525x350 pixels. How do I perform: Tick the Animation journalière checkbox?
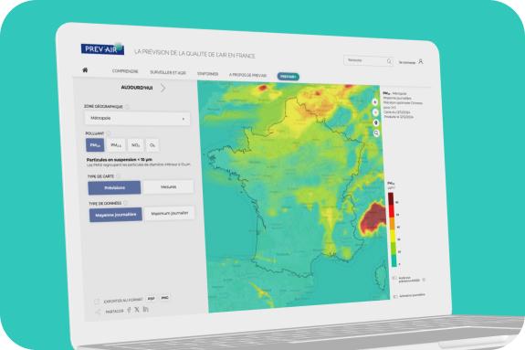pyautogui.click(x=395, y=296)
